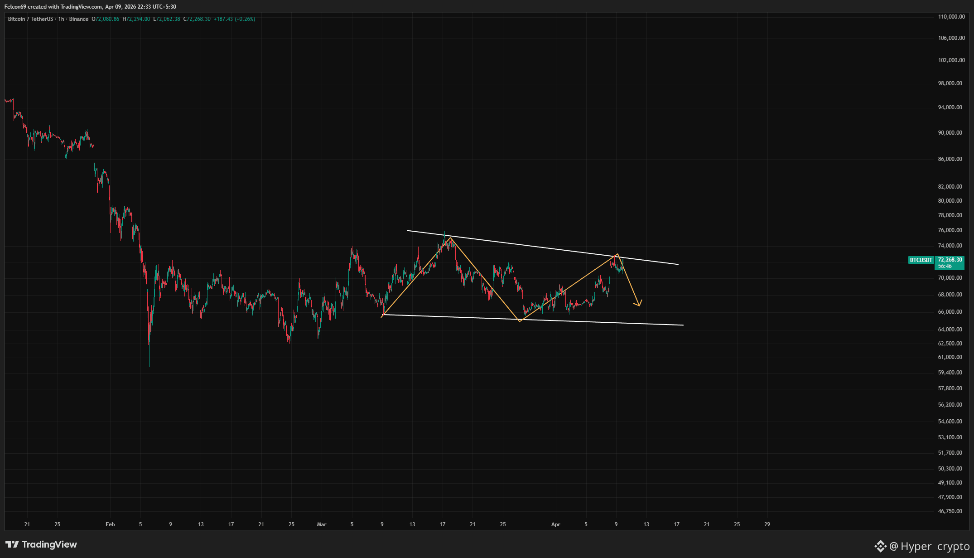The image size is (974, 558).
Task: Click the high value "H72,294.00"
Action: coord(136,19)
